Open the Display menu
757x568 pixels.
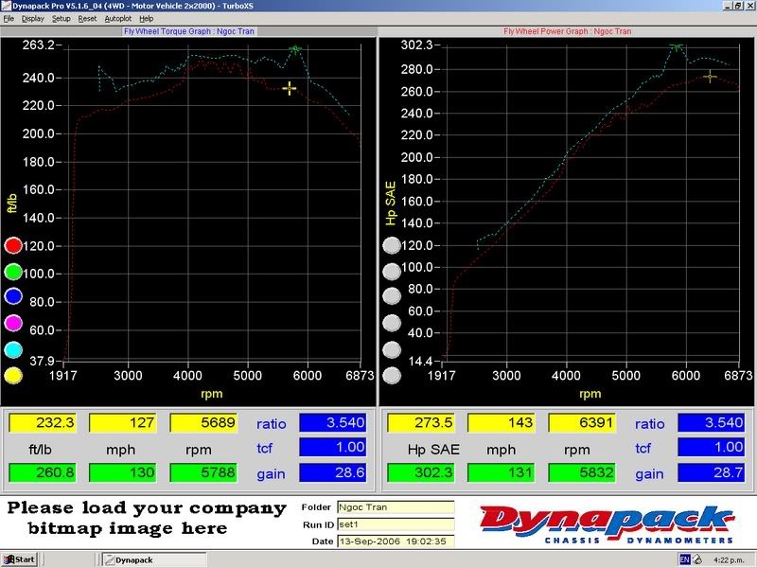coord(32,18)
